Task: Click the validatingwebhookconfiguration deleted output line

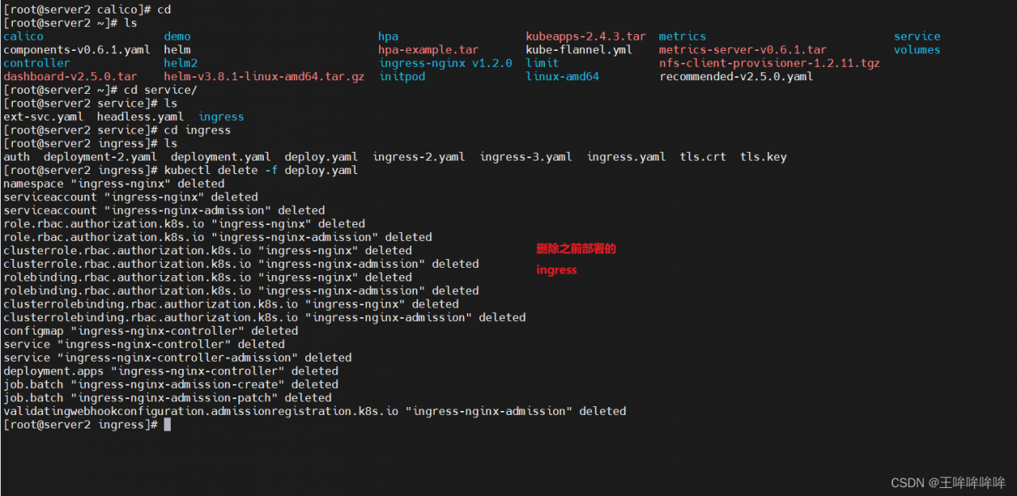Action: 315,412
